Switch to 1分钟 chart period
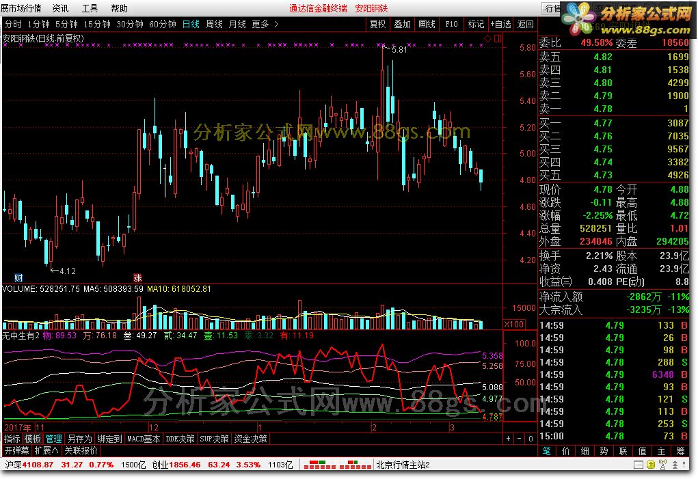698x479 pixels. [38, 24]
